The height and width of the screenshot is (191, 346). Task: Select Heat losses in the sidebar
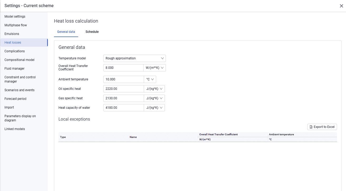(x=24, y=43)
